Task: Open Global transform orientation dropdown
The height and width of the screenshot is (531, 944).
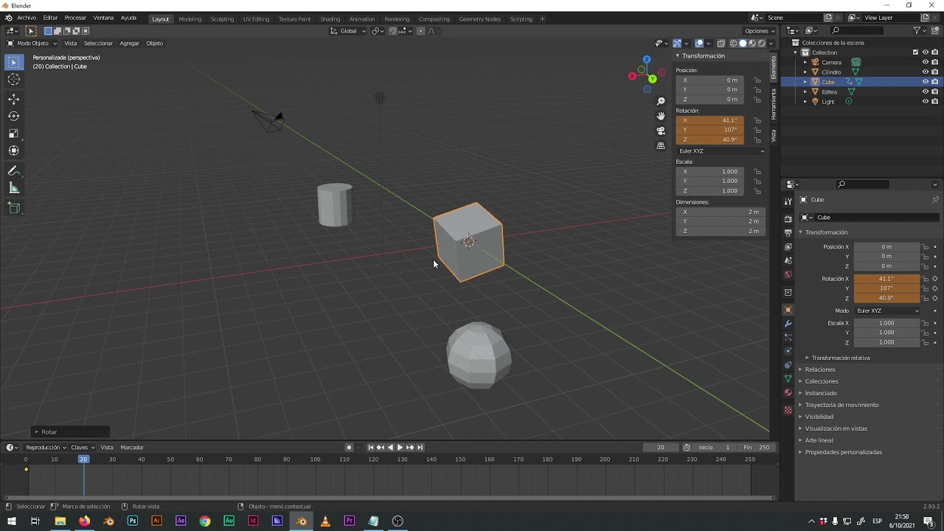Action: click(348, 31)
